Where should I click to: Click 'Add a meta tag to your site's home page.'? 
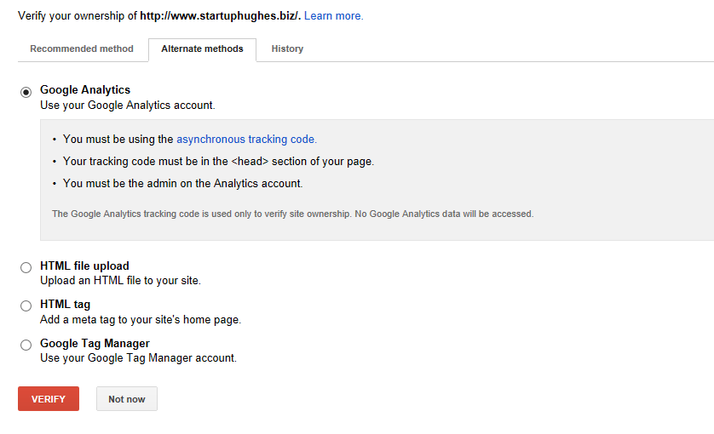pyautogui.click(x=141, y=320)
